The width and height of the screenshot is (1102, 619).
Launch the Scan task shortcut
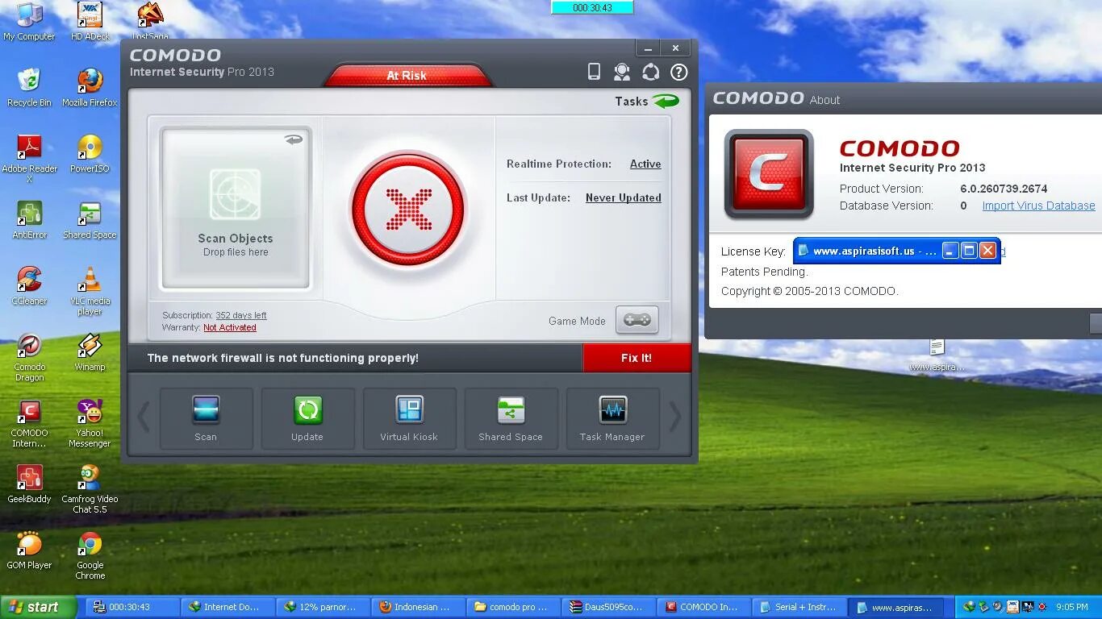pyautogui.click(x=206, y=418)
